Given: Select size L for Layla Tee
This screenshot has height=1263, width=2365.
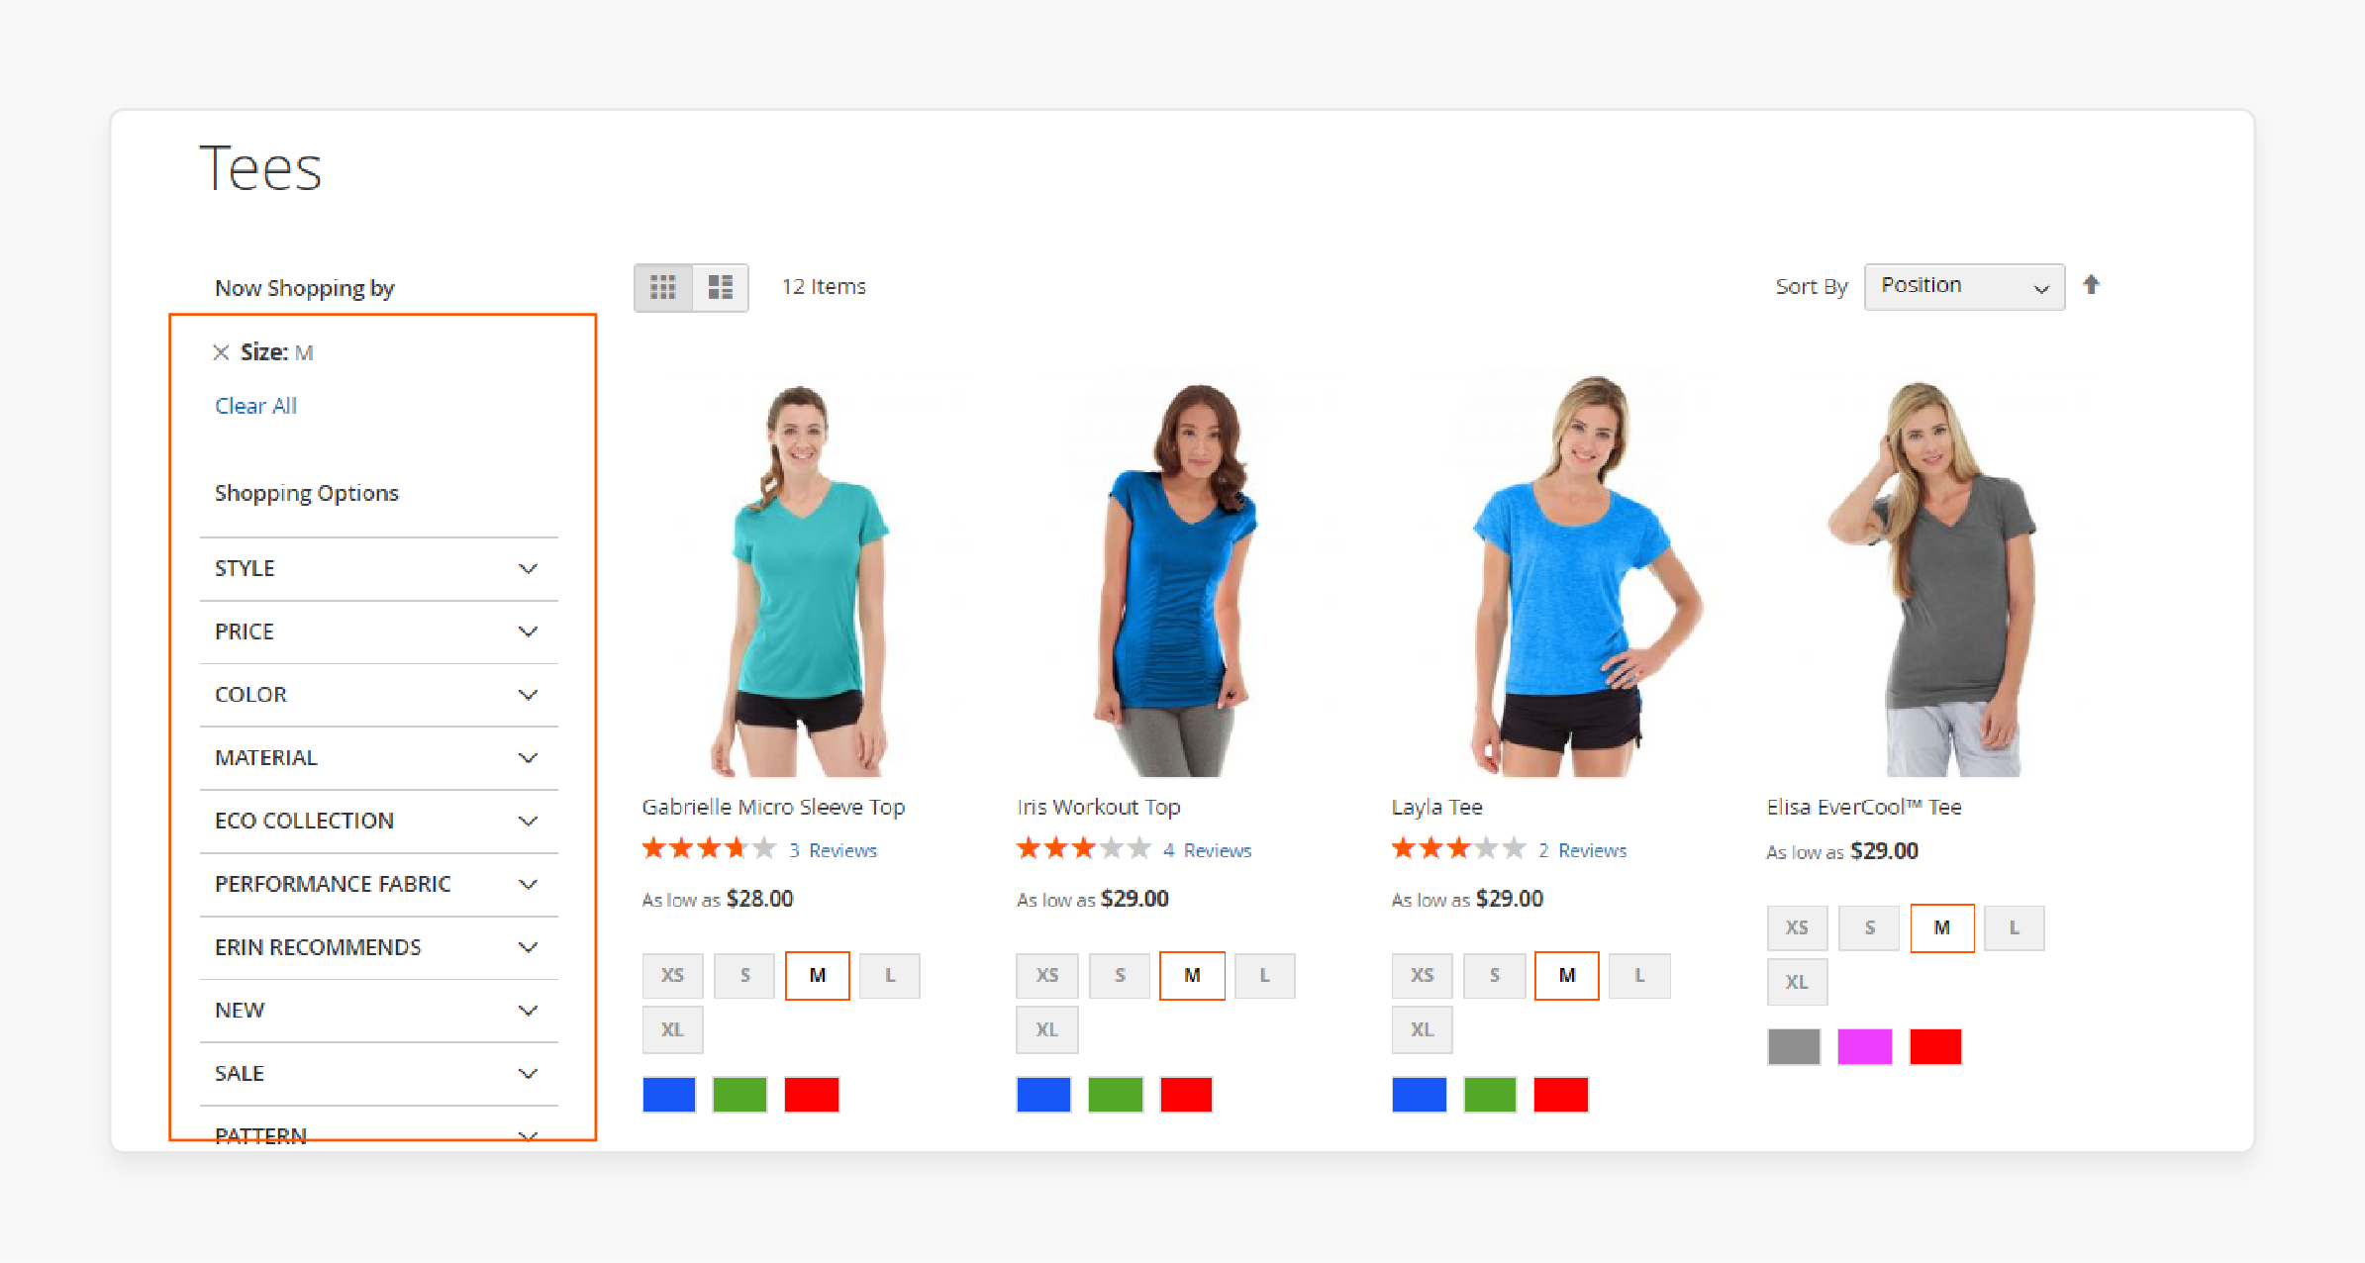Looking at the screenshot, I should [1639, 976].
